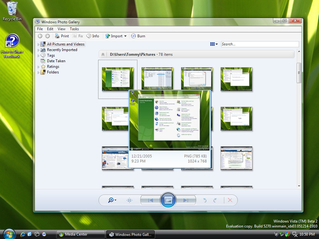Select the fourth thumbnail in top row
This screenshot has height=239, width=319.
(x=236, y=79)
